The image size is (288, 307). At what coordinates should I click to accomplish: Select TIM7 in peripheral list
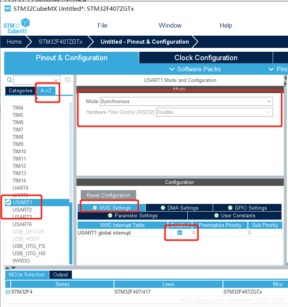(18, 130)
